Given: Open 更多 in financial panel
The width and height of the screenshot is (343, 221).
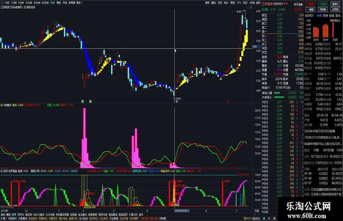Looking at the screenshot, I should click(338, 16).
